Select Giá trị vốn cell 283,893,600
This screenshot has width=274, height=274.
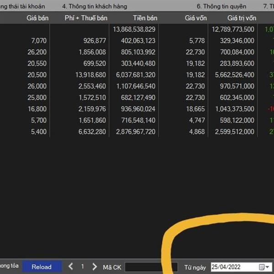point(237,63)
